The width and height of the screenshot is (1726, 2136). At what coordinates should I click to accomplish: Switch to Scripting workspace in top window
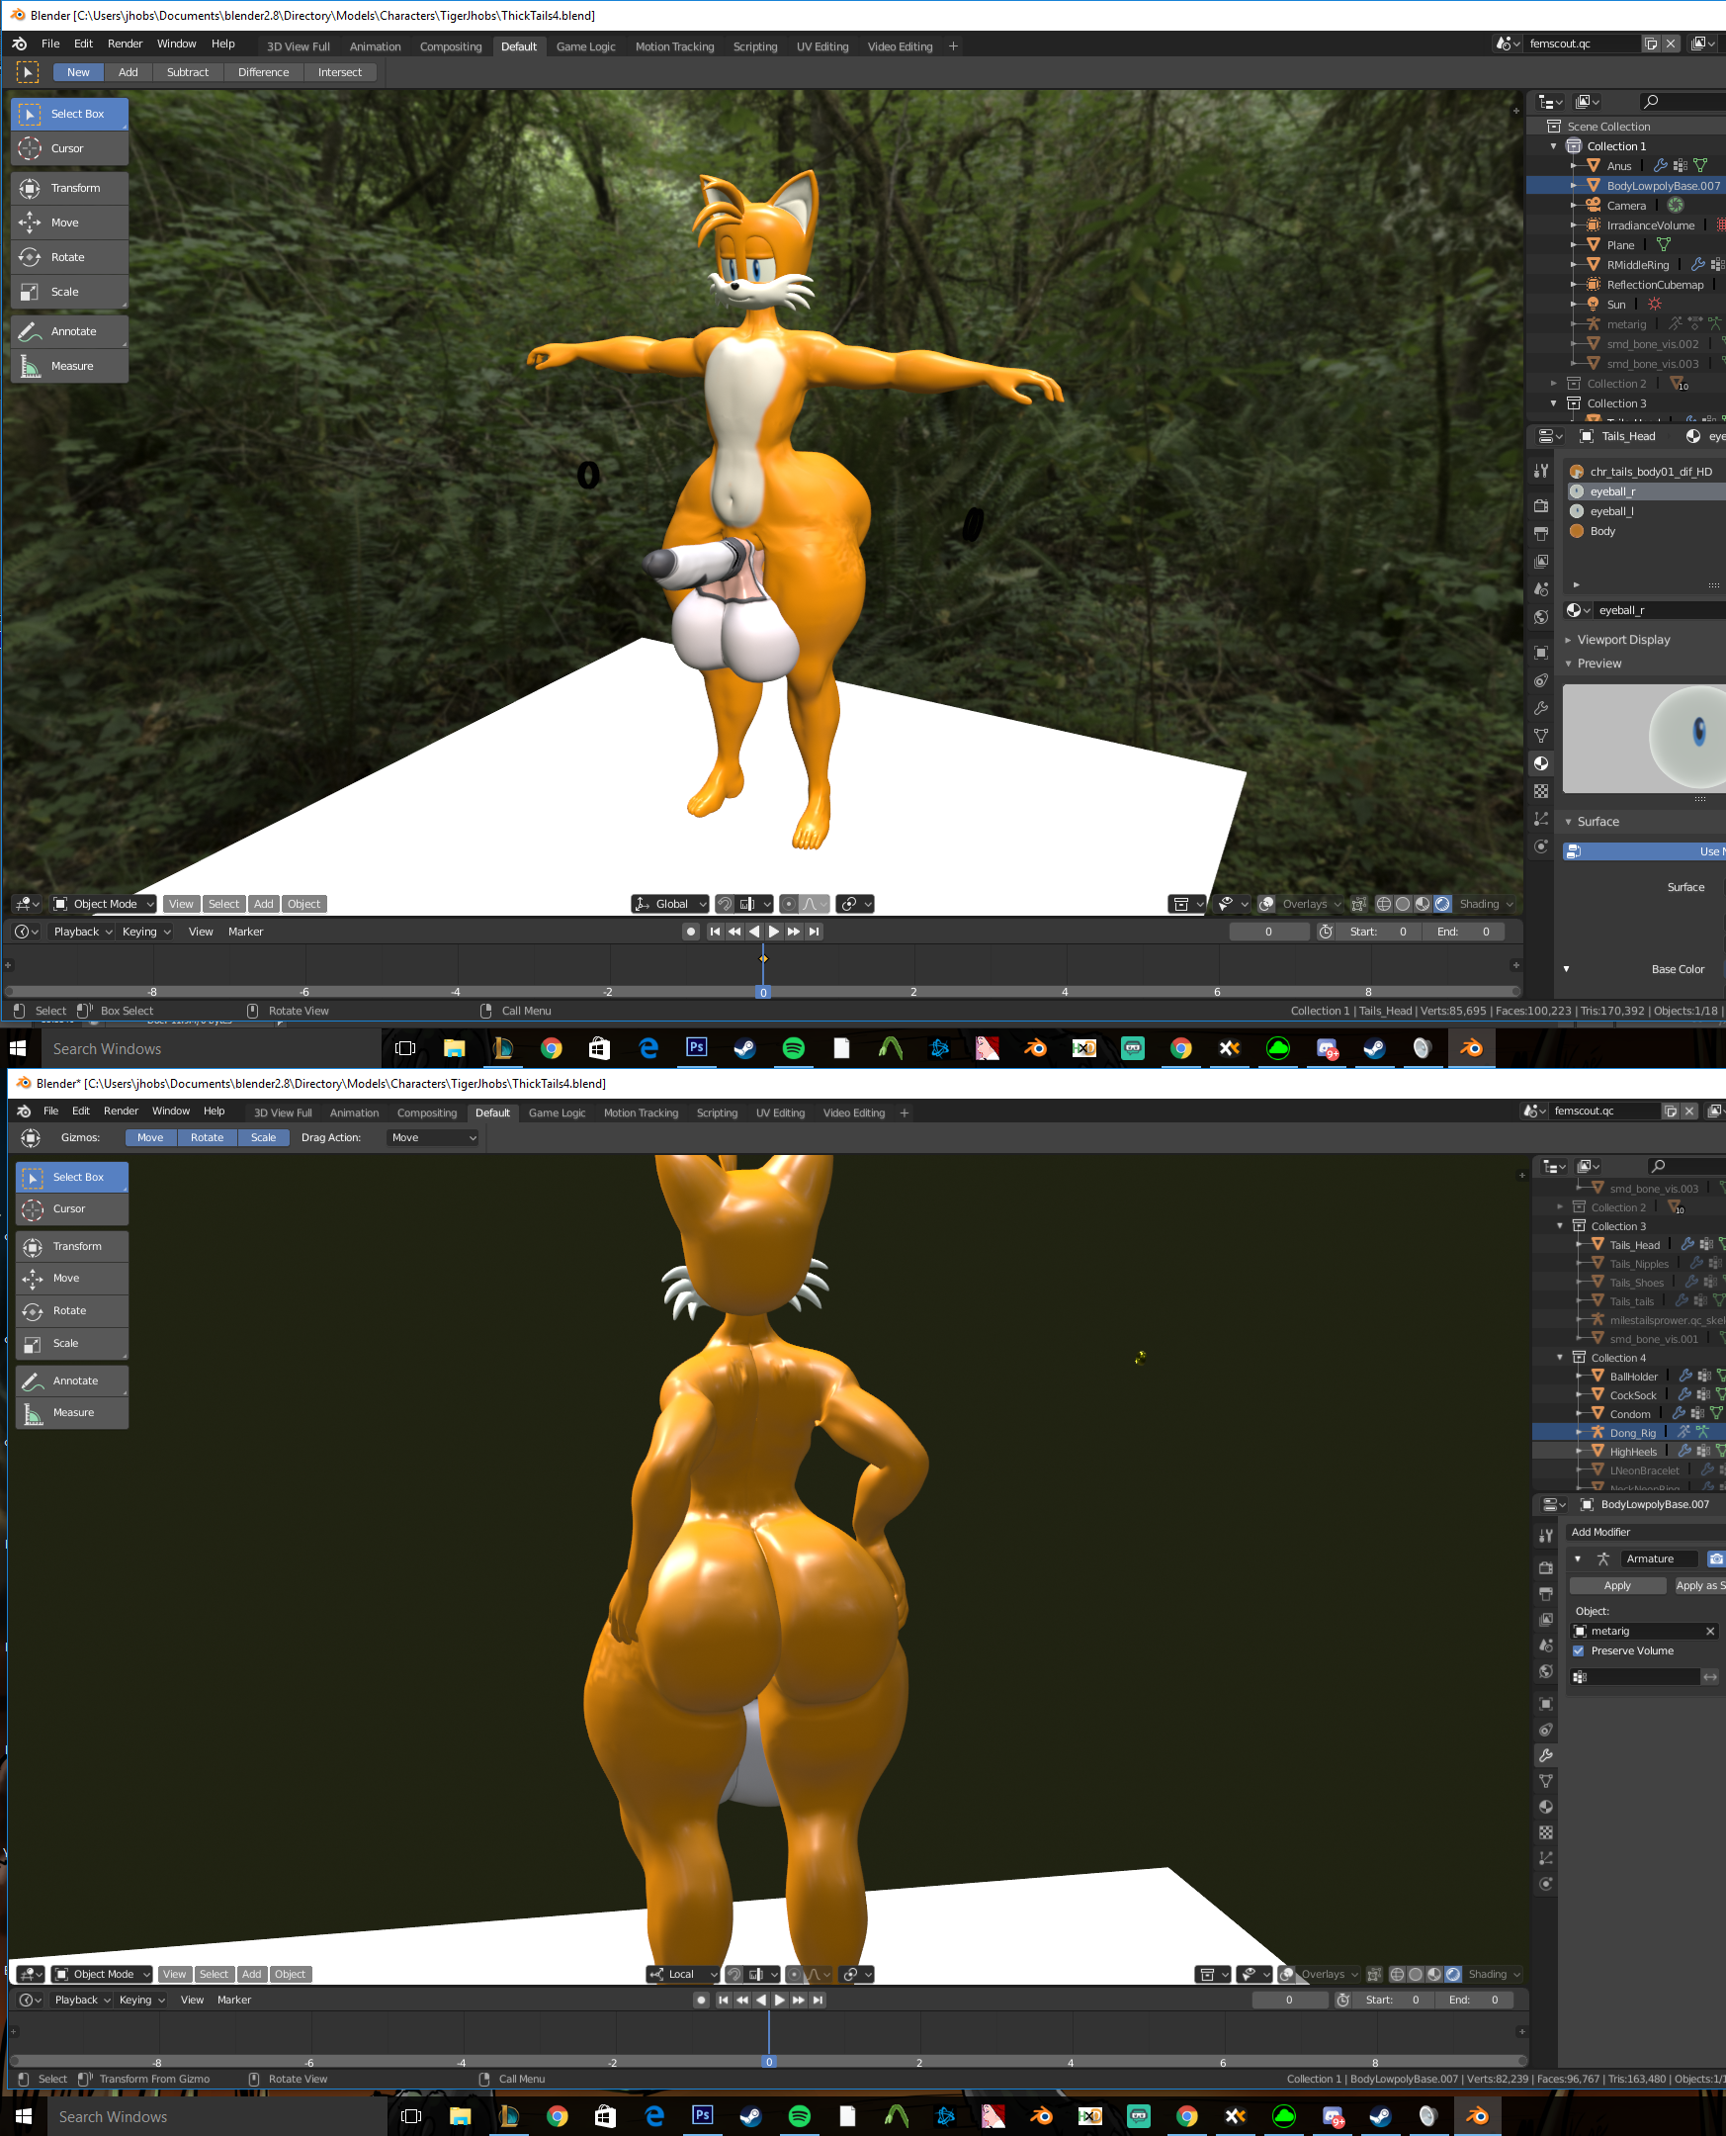click(755, 46)
